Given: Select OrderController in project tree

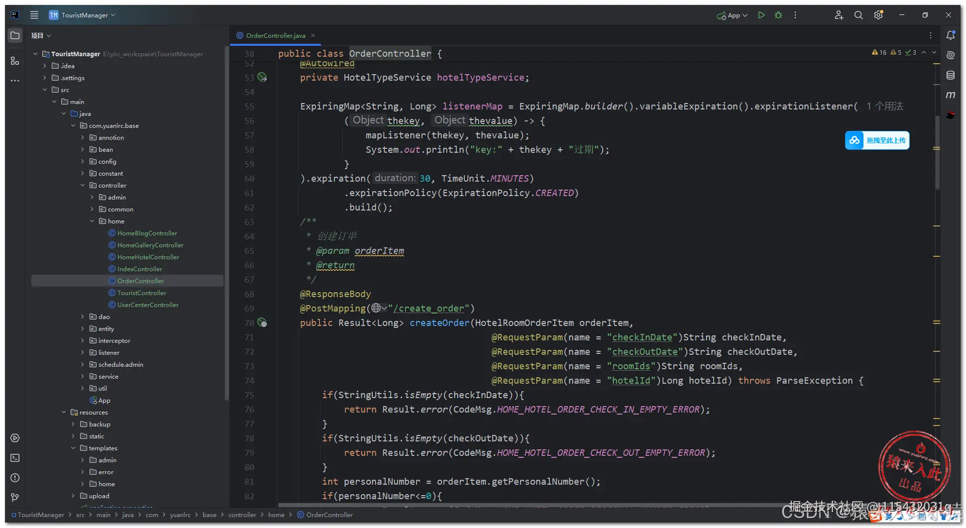Looking at the screenshot, I should coord(127,281).
